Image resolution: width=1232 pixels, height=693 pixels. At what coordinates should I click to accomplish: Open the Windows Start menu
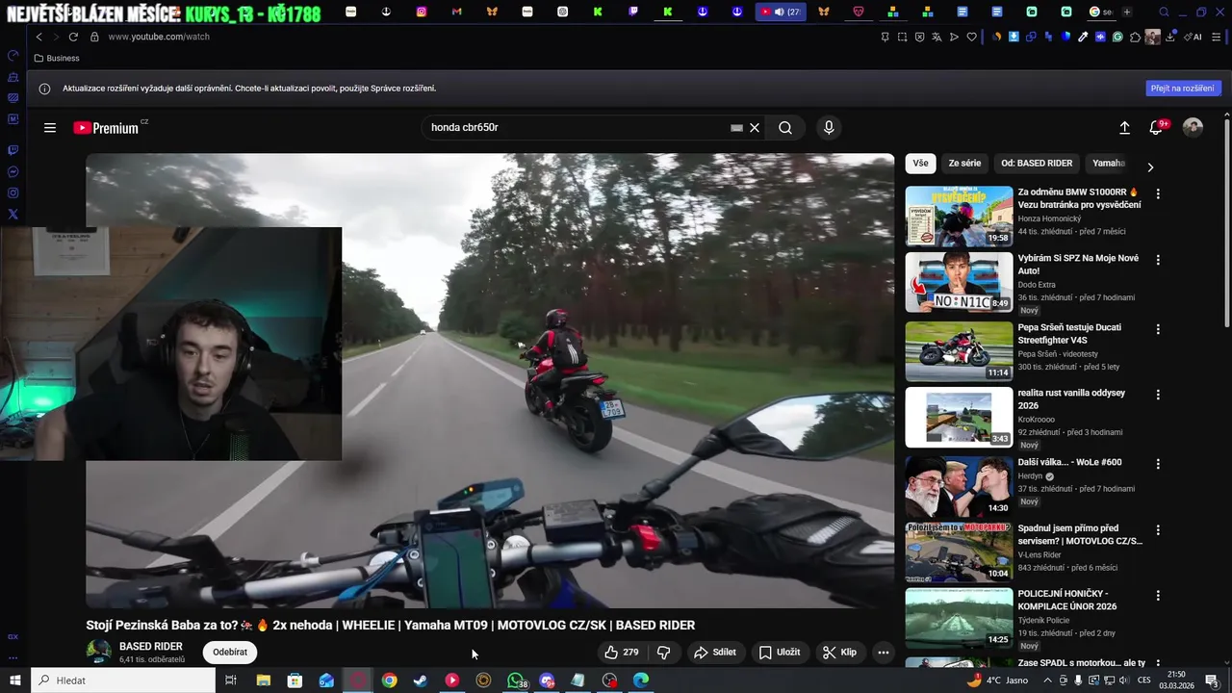click(x=14, y=680)
